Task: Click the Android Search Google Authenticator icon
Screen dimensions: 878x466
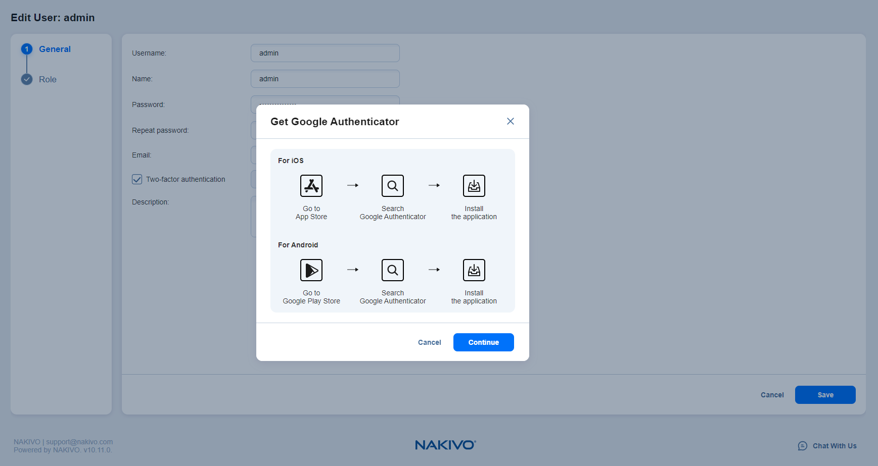Action: click(393, 270)
